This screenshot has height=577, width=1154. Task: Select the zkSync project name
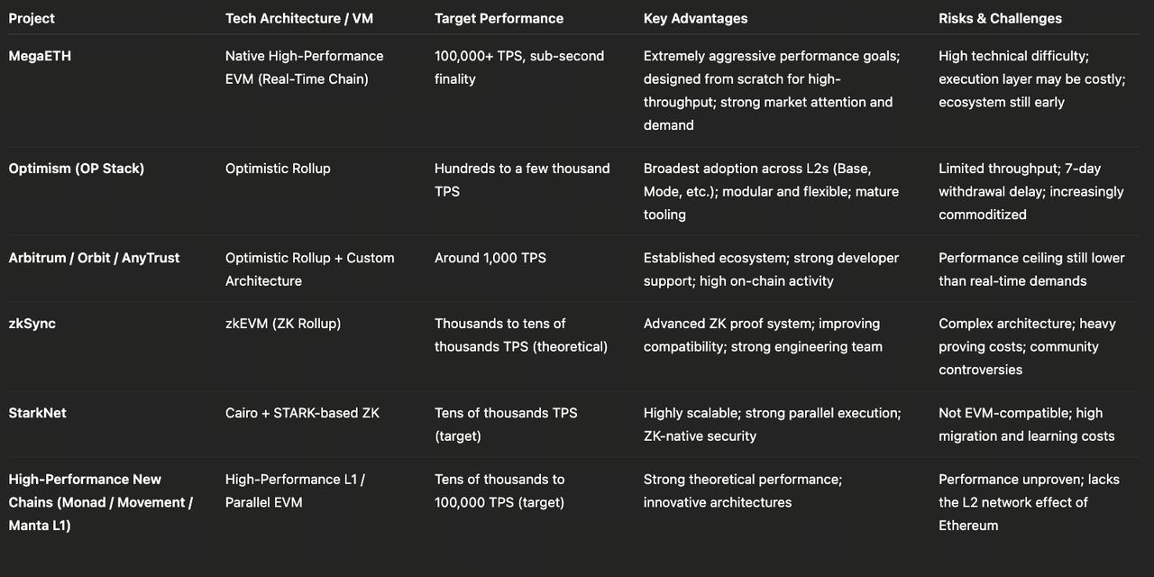32,324
